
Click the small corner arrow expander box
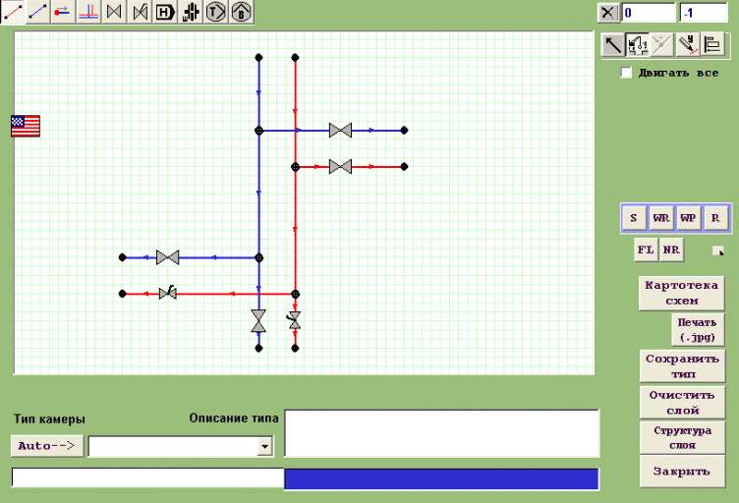[716, 250]
